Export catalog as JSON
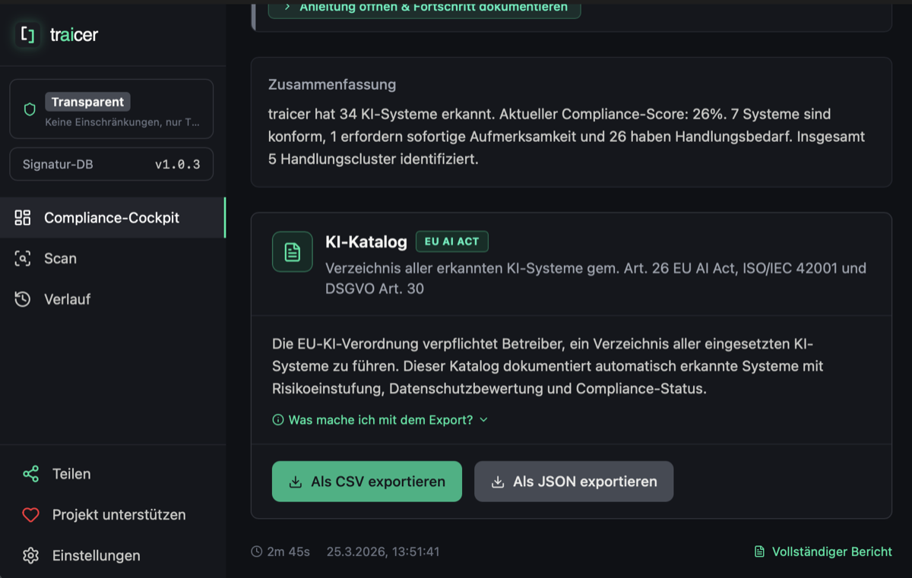 tap(574, 481)
